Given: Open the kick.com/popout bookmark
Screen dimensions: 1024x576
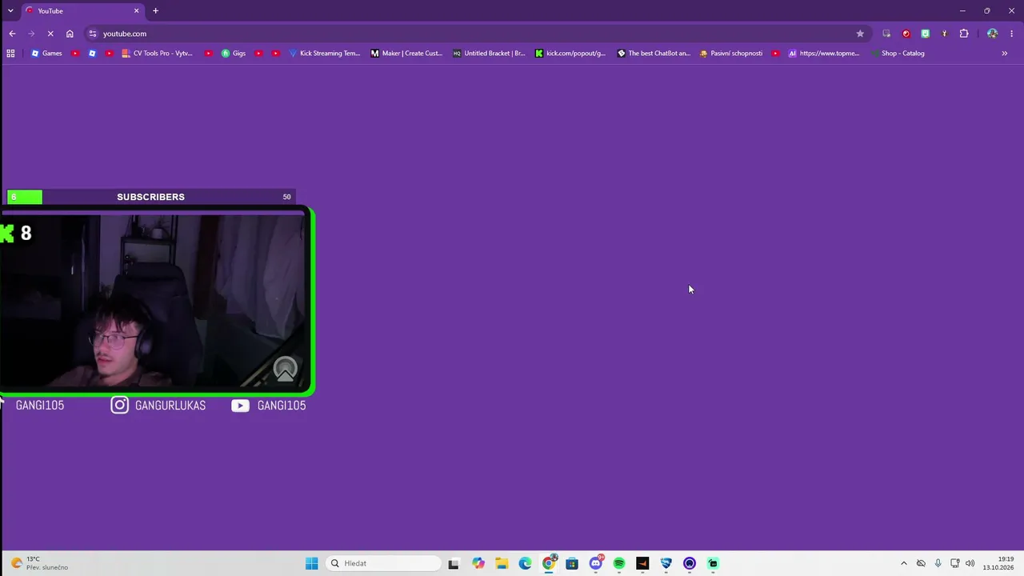Looking at the screenshot, I should [x=570, y=54].
